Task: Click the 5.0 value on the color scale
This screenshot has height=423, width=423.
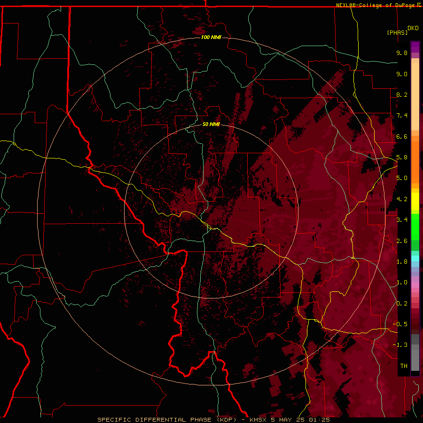Action: pyautogui.click(x=402, y=178)
